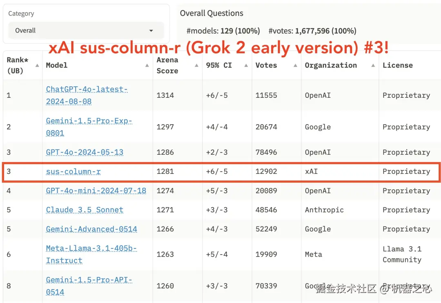Select Arena Score cell 1266

pos(165,229)
